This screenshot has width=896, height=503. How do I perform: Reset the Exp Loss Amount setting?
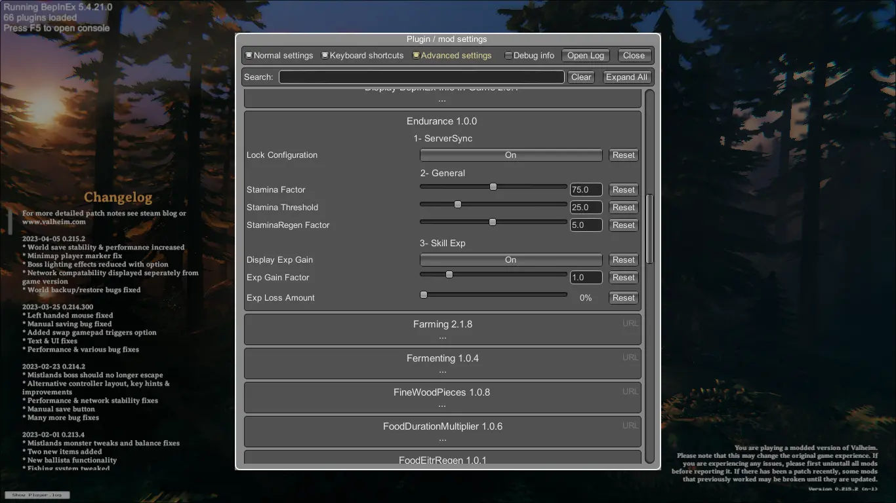[624, 298]
